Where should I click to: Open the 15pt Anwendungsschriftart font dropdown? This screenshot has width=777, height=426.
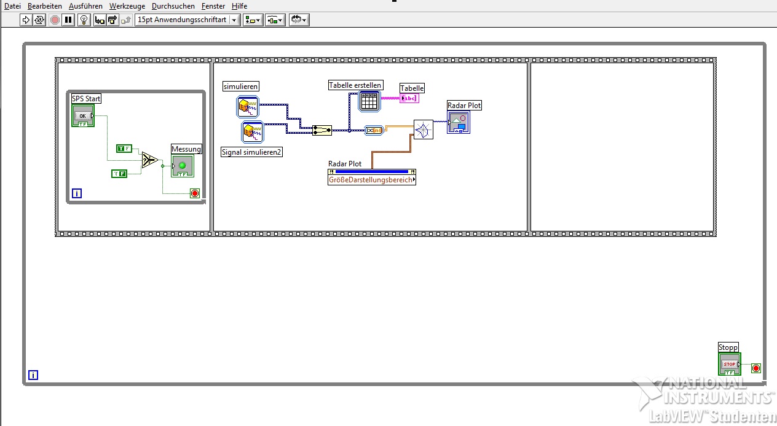187,20
